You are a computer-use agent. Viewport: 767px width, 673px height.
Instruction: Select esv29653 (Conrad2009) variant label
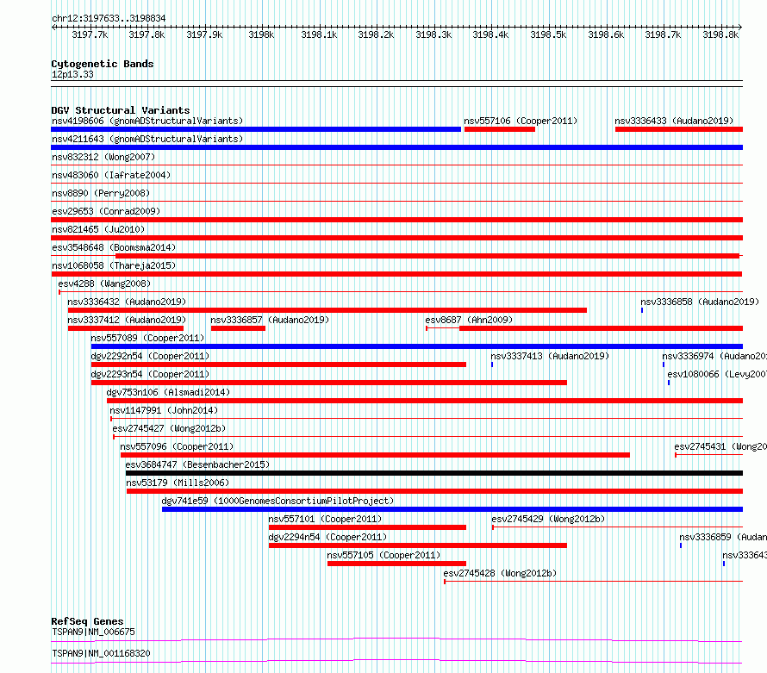click(106, 211)
